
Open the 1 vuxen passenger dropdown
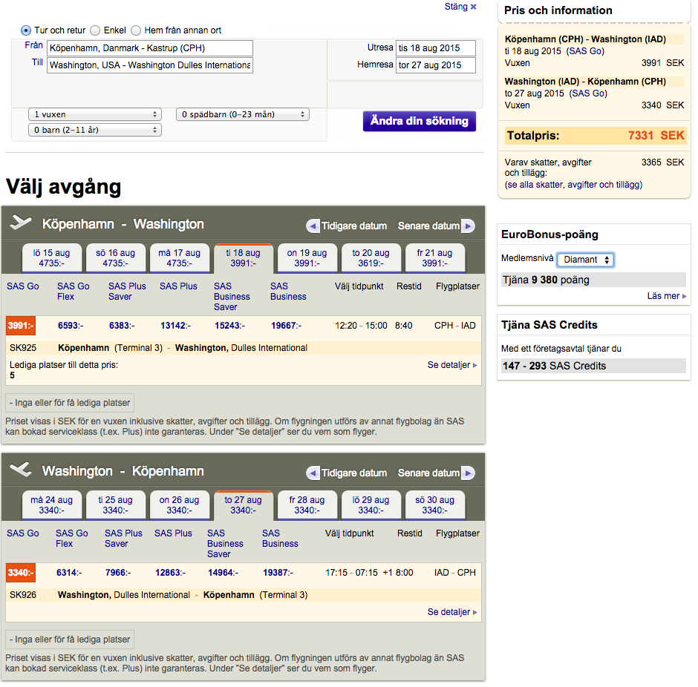tap(94, 114)
